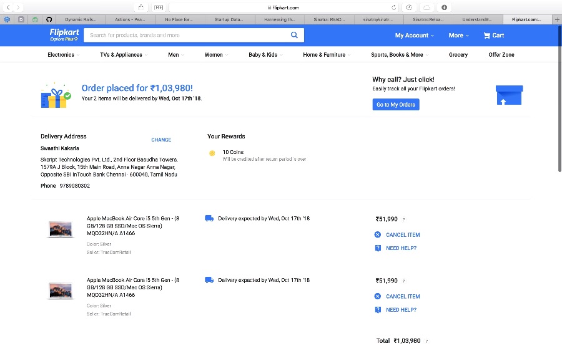The width and height of the screenshot is (562, 351).
Task: Click CHANGE delivery address link
Action: 161,140
